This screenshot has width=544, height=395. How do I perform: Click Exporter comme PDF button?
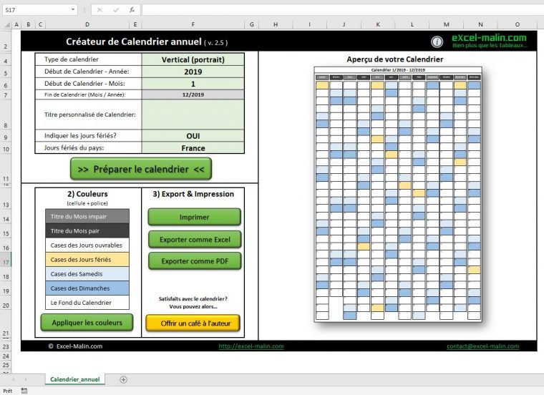[x=195, y=261]
